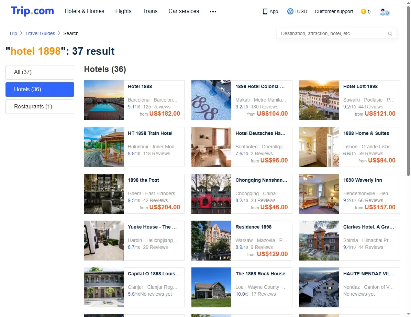Screen dimensions: 411x317
Task: Open the user account avatar
Action: (x=384, y=12)
